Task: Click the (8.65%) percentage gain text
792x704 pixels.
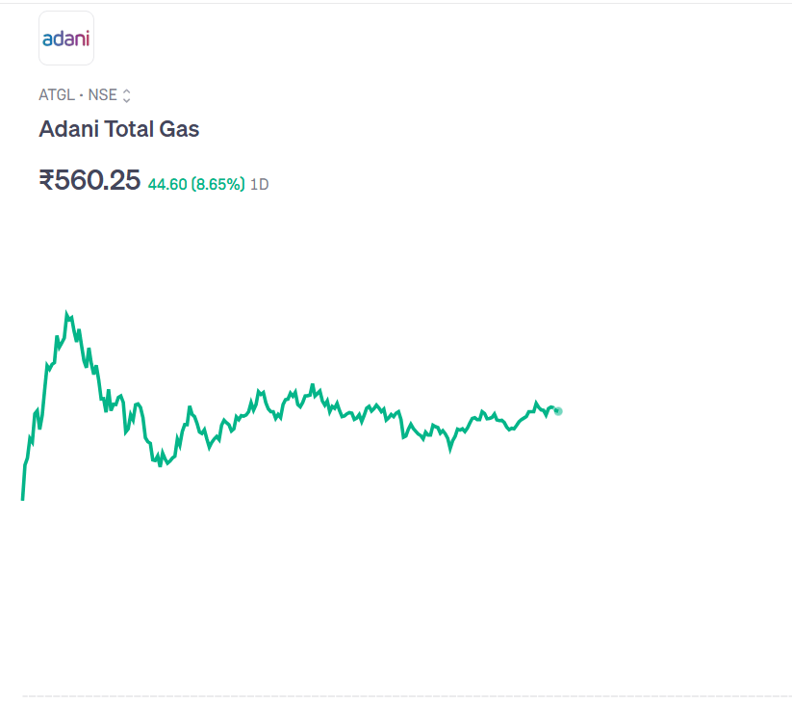Action: coord(217,184)
